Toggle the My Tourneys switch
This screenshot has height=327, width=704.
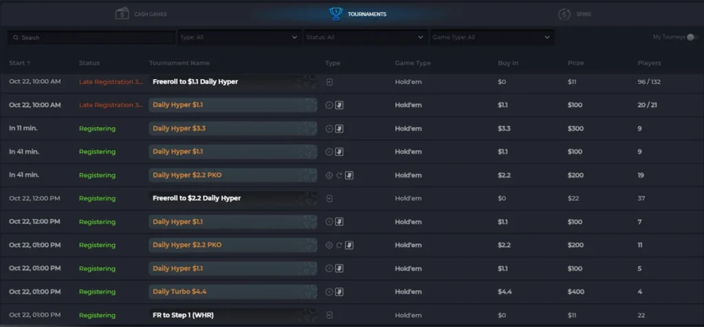tap(692, 37)
